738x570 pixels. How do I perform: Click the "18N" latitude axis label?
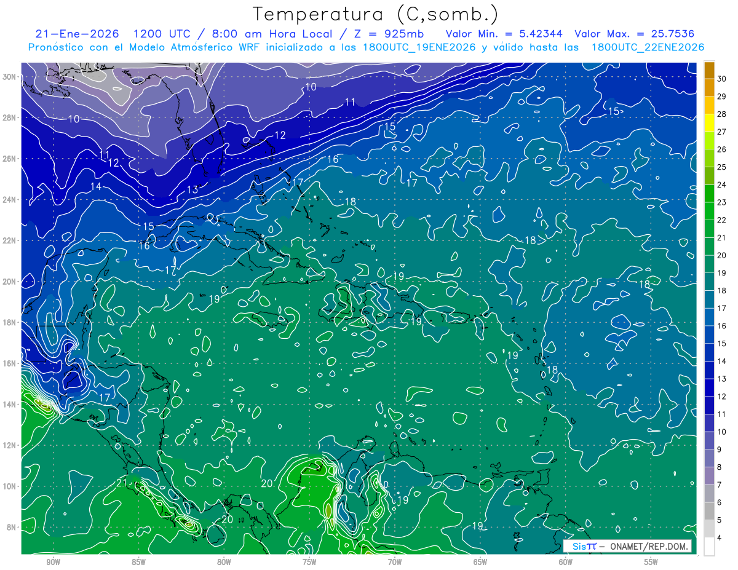10,323
